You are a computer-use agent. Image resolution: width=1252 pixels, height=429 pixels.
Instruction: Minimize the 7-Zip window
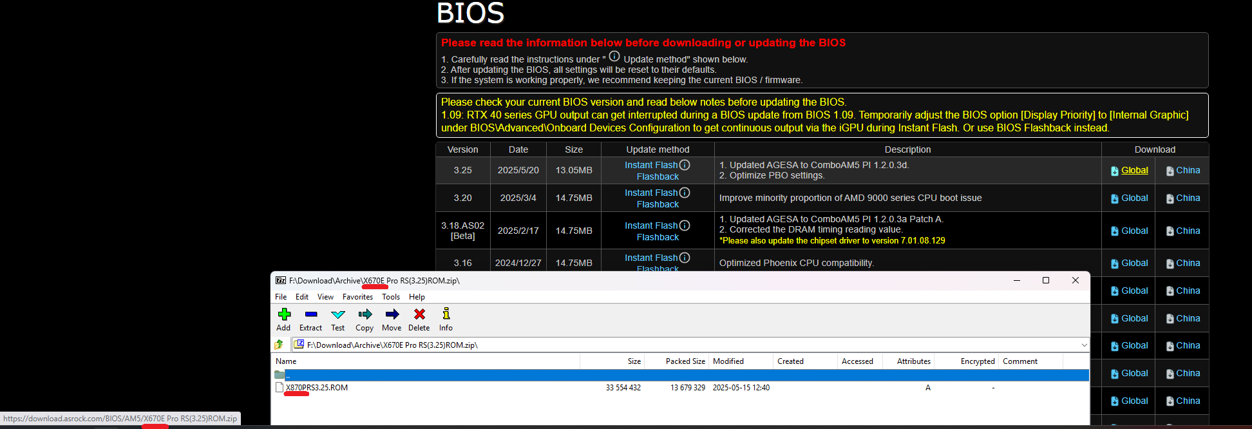1017,280
